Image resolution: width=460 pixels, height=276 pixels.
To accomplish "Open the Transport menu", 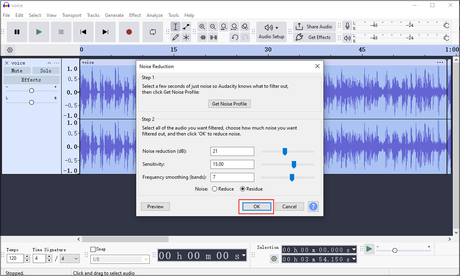I will click(x=71, y=15).
